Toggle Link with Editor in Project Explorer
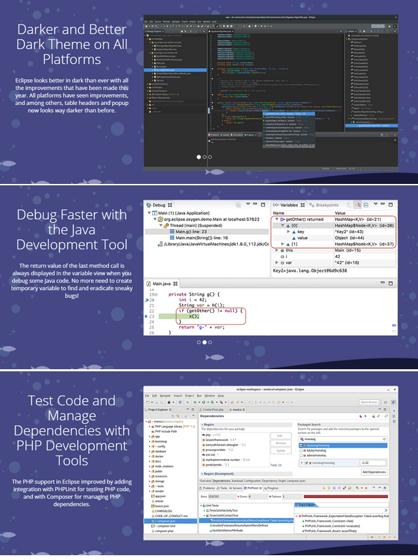This screenshot has width=418, height=560. point(178,416)
